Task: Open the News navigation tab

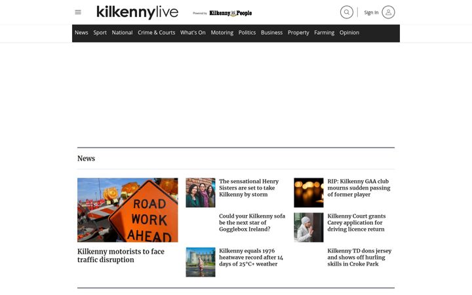Action: pyautogui.click(x=81, y=33)
